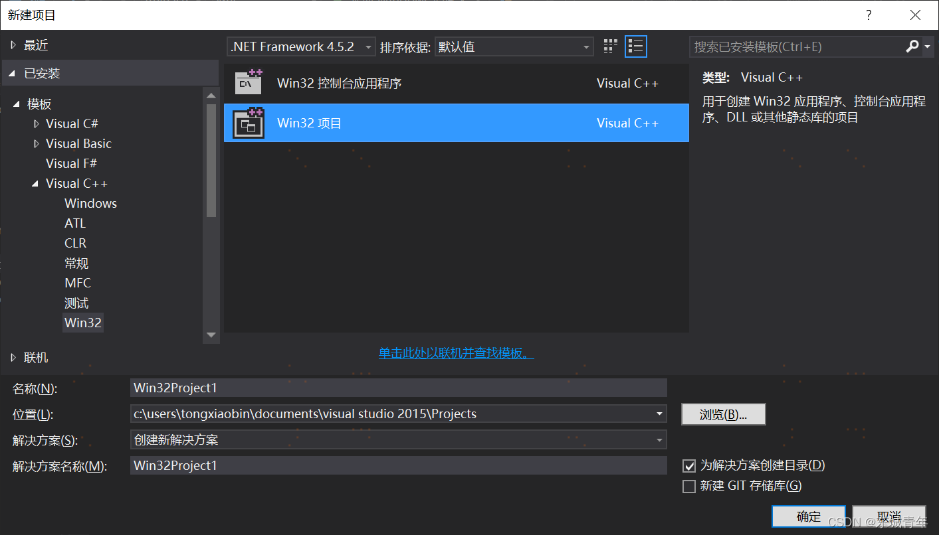Open the 排序依据 默认值 dropdown
939x535 pixels.
[514, 47]
